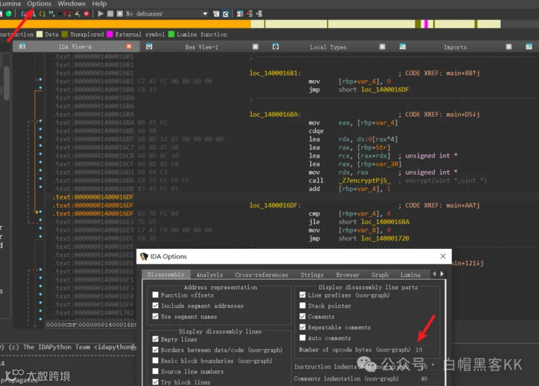Switch to the Cross-references tab
This screenshot has height=386, width=539.
[261, 275]
